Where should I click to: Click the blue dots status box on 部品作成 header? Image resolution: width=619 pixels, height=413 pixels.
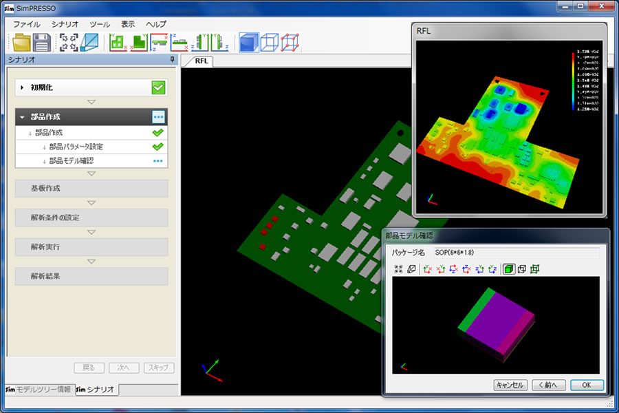pos(159,117)
